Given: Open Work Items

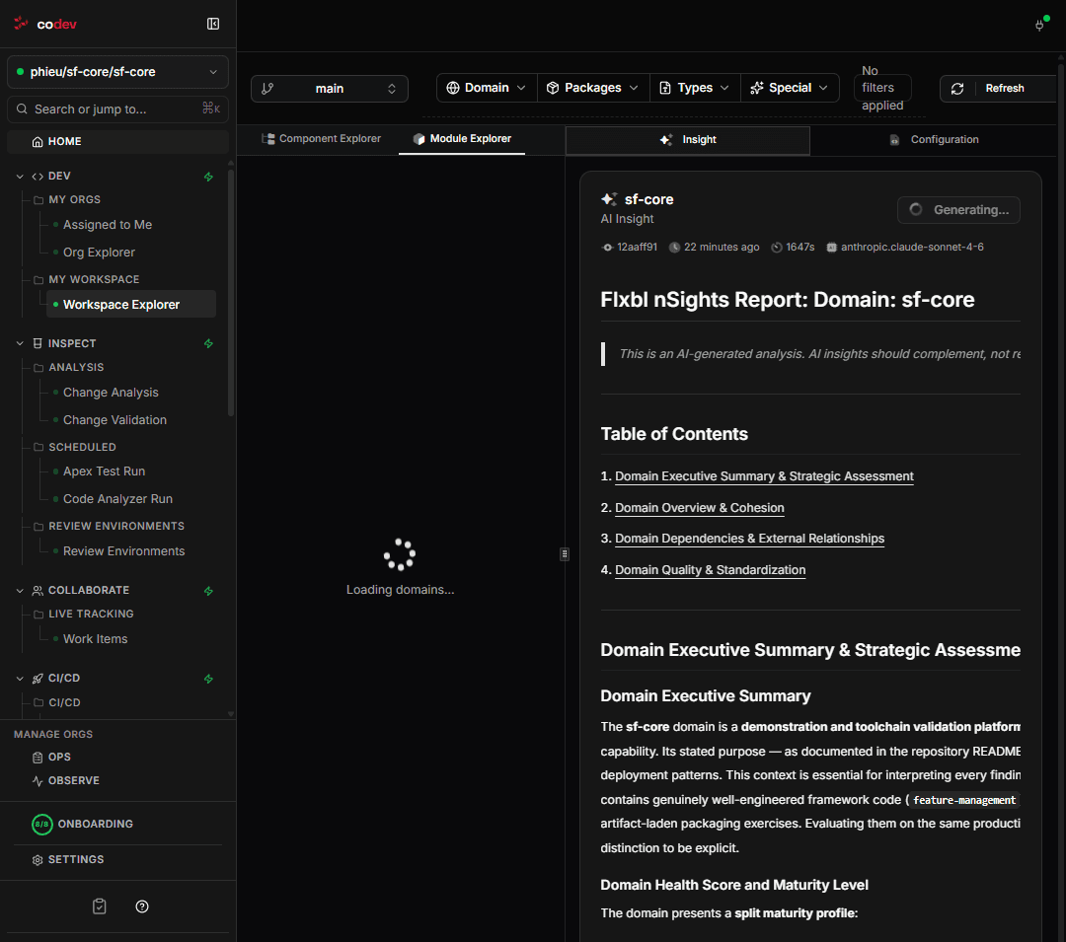Looking at the screenshot, I should tap(95, 639).
